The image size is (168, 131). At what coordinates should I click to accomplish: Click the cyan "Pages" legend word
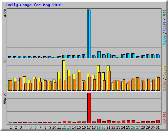pyautogui.click(x=164, y=40)
